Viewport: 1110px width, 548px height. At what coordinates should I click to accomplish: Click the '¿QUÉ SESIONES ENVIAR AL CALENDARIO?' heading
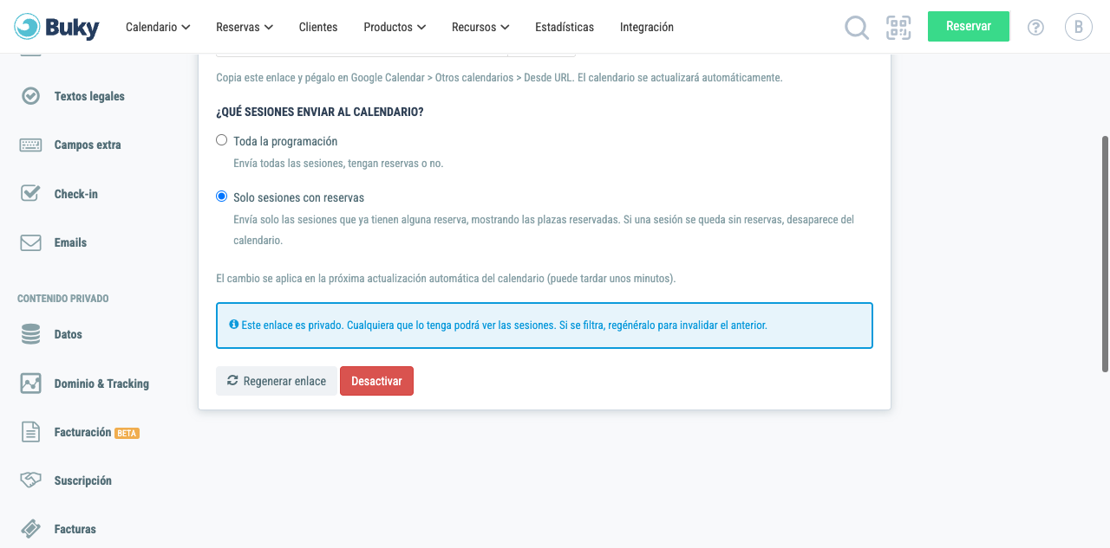[320, 113]
